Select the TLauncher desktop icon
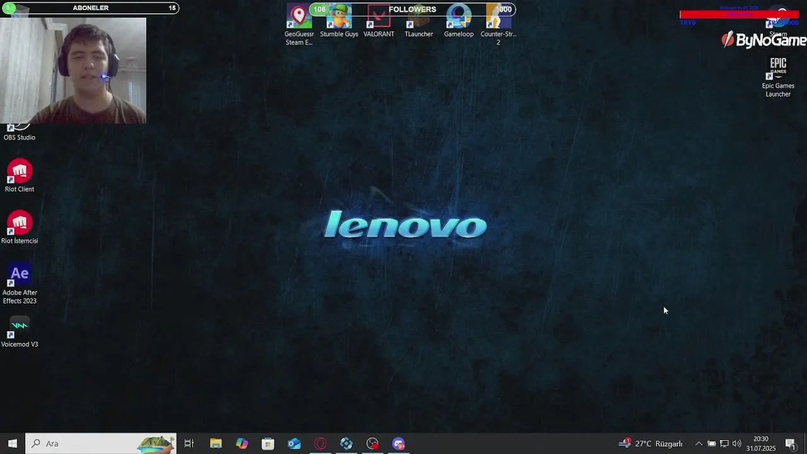This screenshot has height=454, width=807. tap(419, 21)
